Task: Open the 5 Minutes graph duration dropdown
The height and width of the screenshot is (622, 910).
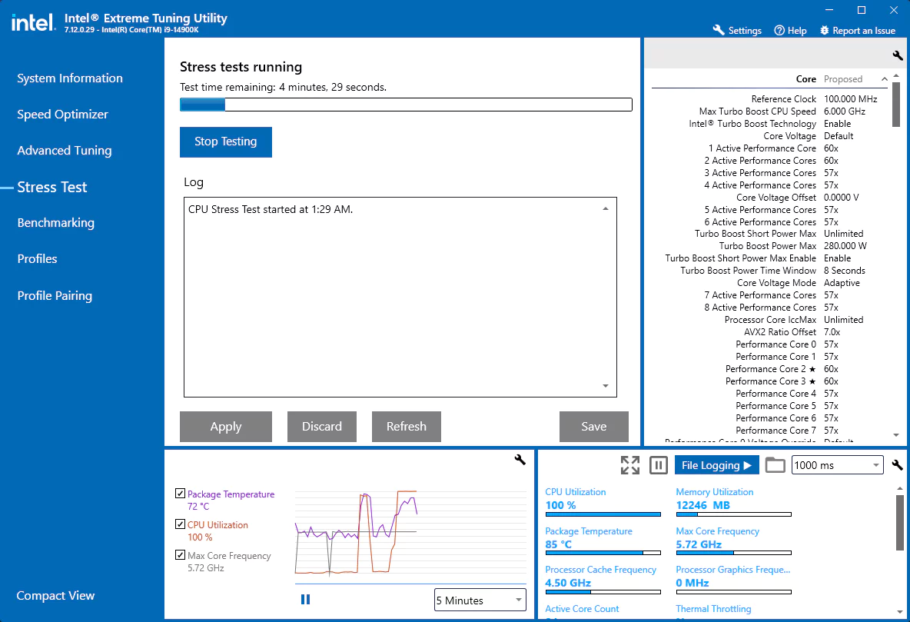Action: click(480, 600)
